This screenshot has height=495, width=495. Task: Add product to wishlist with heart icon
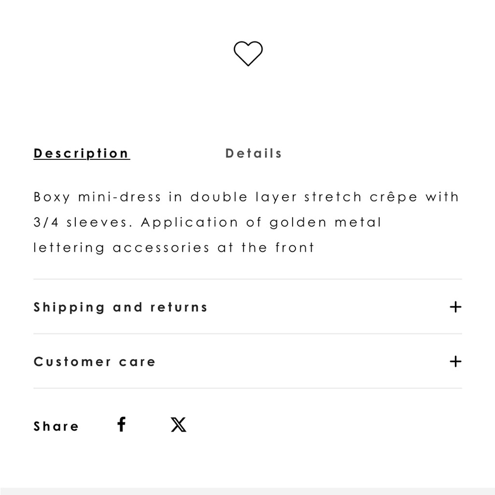pos(248,53)
